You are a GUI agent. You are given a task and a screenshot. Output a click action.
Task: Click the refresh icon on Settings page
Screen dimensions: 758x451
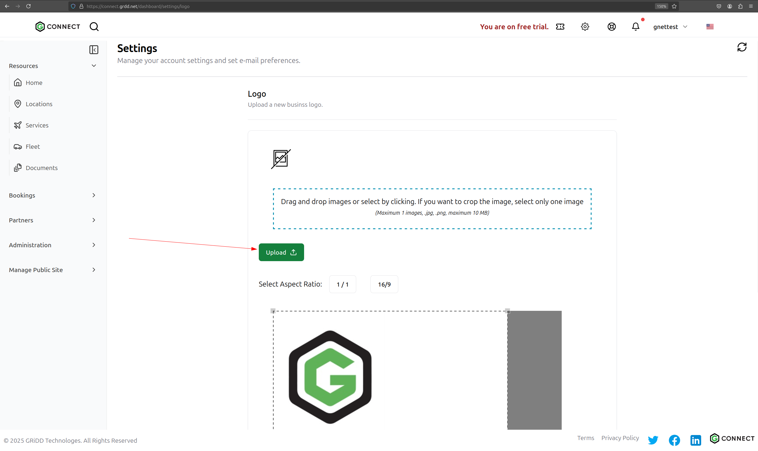click(x=742, y=47)
